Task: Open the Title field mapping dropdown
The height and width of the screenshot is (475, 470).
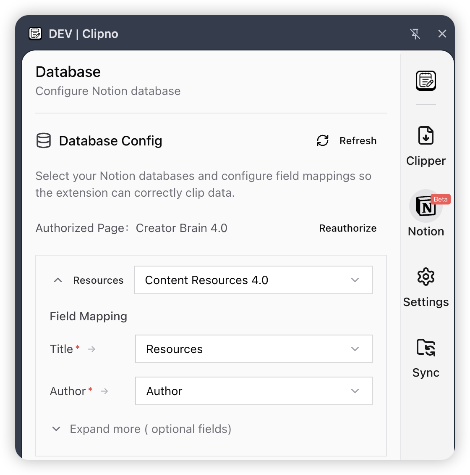Action: click(x=253, y=349)
